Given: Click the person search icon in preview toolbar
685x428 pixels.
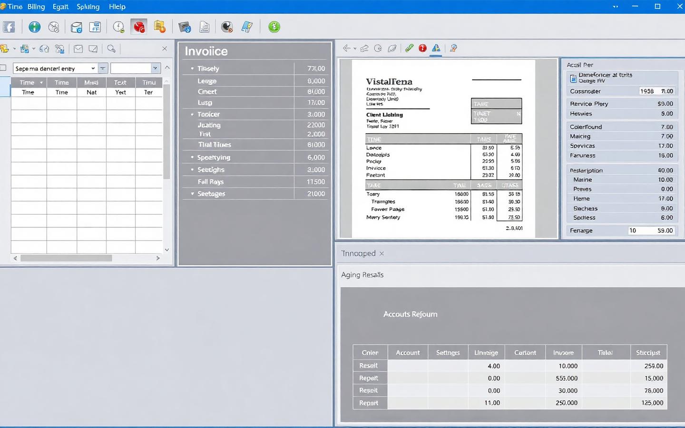Looking at the screenshot, I should (453, 48).
